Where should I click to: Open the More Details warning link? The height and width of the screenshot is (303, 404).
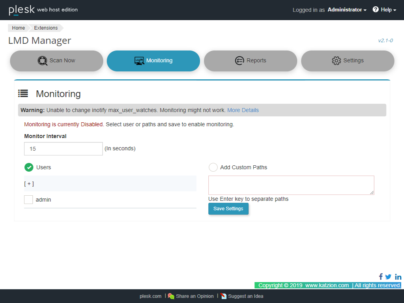[243, 110]
